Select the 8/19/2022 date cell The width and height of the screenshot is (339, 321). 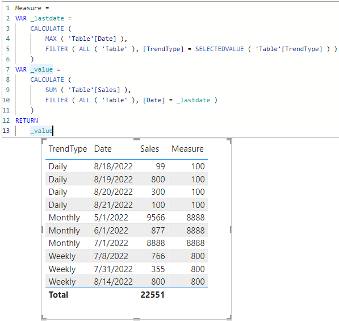113,180
